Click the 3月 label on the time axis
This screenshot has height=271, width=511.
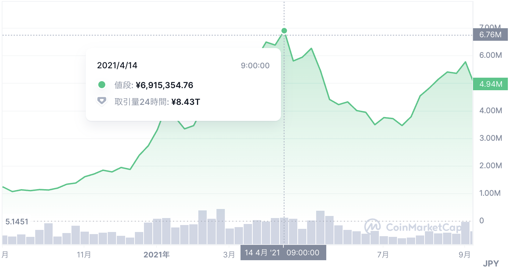229,255
